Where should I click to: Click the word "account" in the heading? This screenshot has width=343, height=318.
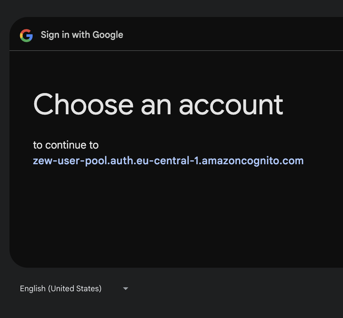tap(231, 104)
